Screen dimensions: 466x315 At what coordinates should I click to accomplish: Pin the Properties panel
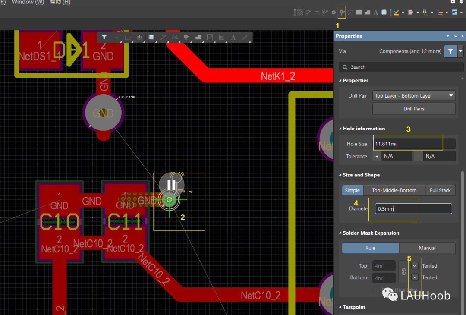point(455,36)
